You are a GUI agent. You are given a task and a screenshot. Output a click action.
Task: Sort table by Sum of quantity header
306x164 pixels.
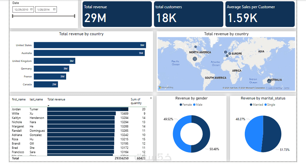click(x=136, y=101)
